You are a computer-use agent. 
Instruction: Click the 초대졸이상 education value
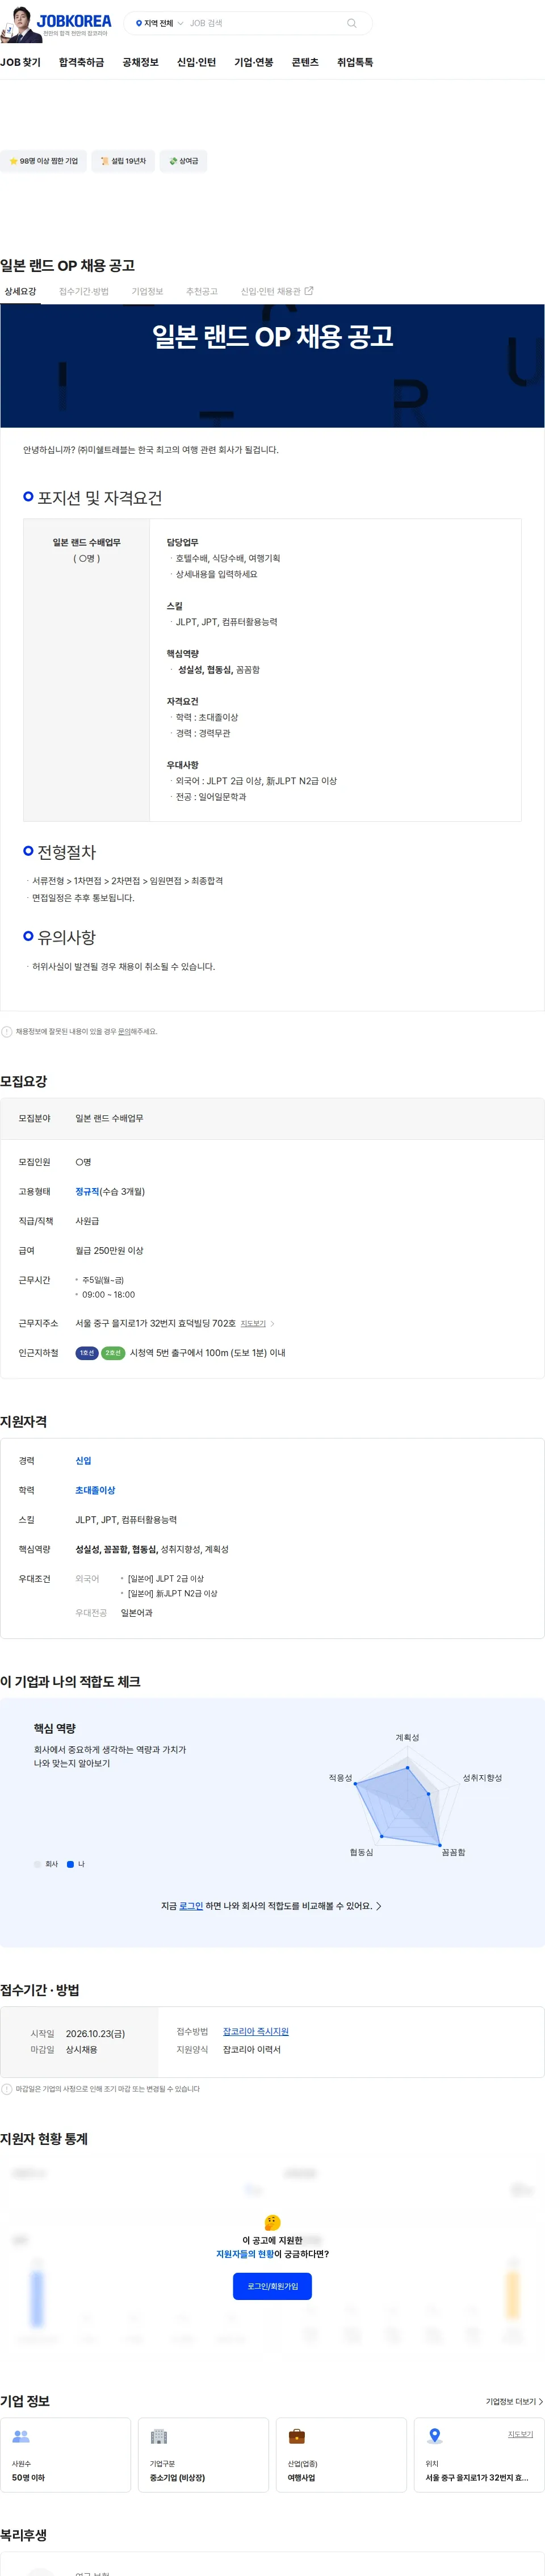point(95,1490)
